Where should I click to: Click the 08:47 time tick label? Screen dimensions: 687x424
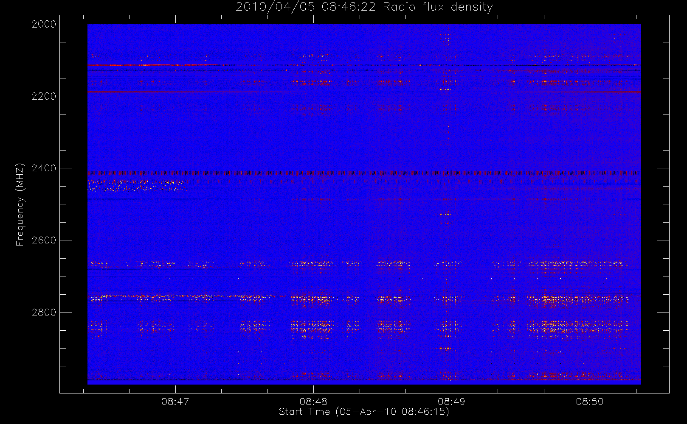[x=175, y=402]
